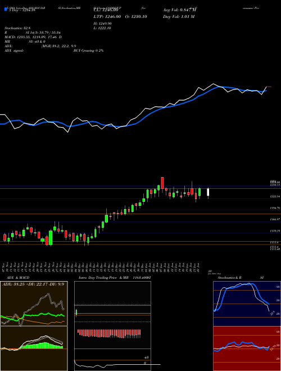Click the 'Stochastics & R' panel title

click(229, 278)
